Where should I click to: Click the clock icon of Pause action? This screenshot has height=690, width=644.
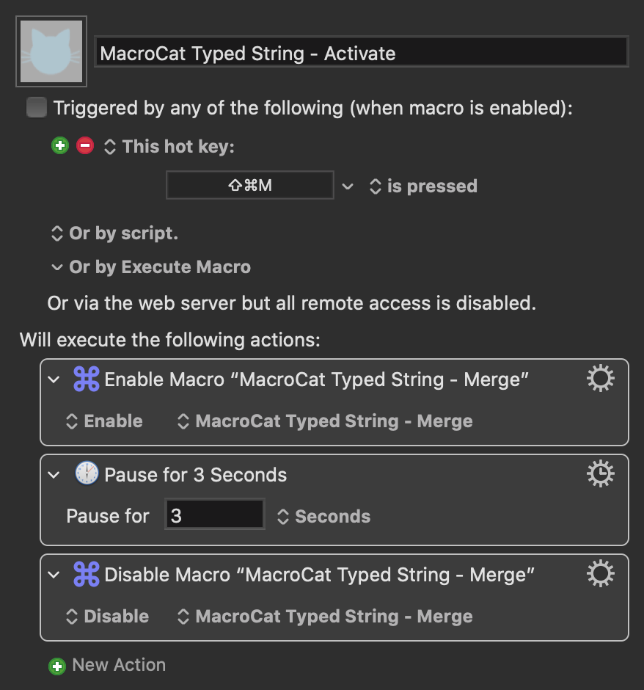tap(87, 473)
